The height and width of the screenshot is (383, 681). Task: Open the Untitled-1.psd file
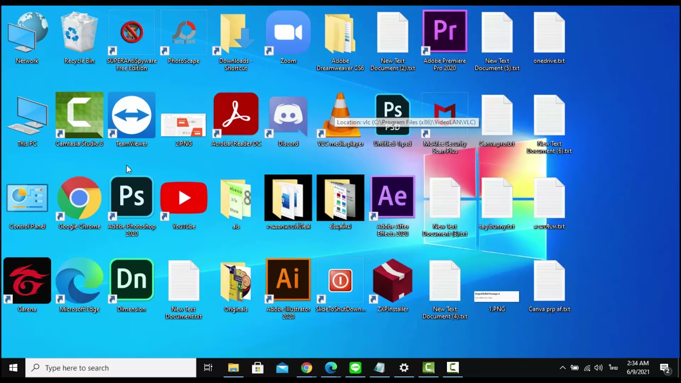tap(393, 120)
